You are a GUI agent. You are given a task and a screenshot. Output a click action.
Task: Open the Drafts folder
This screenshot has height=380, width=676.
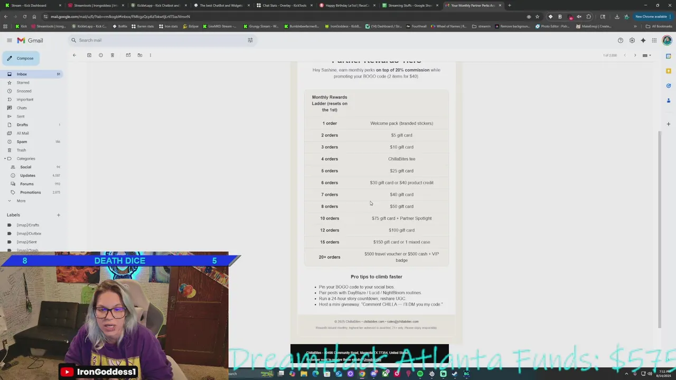31,125
